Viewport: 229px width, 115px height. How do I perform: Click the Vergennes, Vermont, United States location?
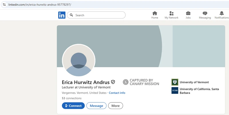click(84, 93)
